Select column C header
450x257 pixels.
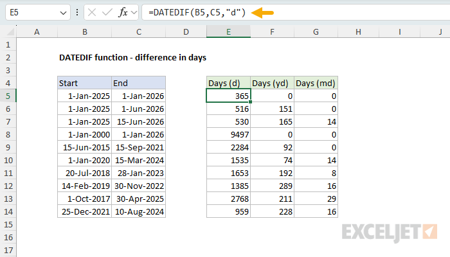[x=139, y=31]
